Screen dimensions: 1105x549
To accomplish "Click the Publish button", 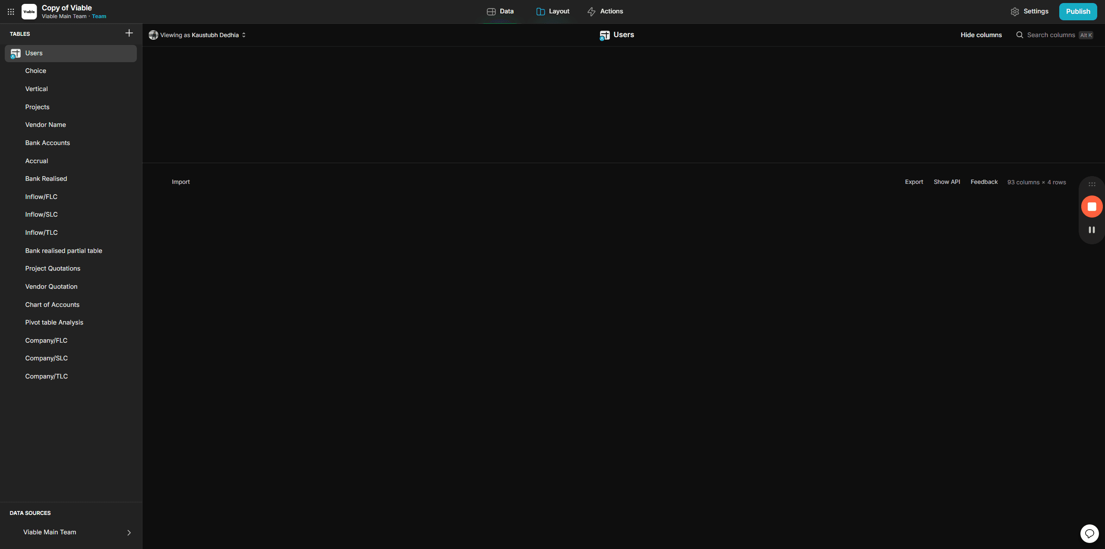I will click(1078, 12).
